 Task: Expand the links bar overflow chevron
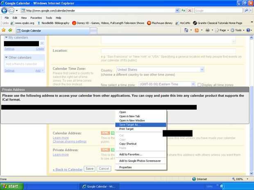252,22
